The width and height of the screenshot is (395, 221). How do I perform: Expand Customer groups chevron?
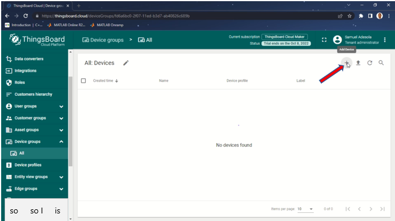tap(61, 118)
